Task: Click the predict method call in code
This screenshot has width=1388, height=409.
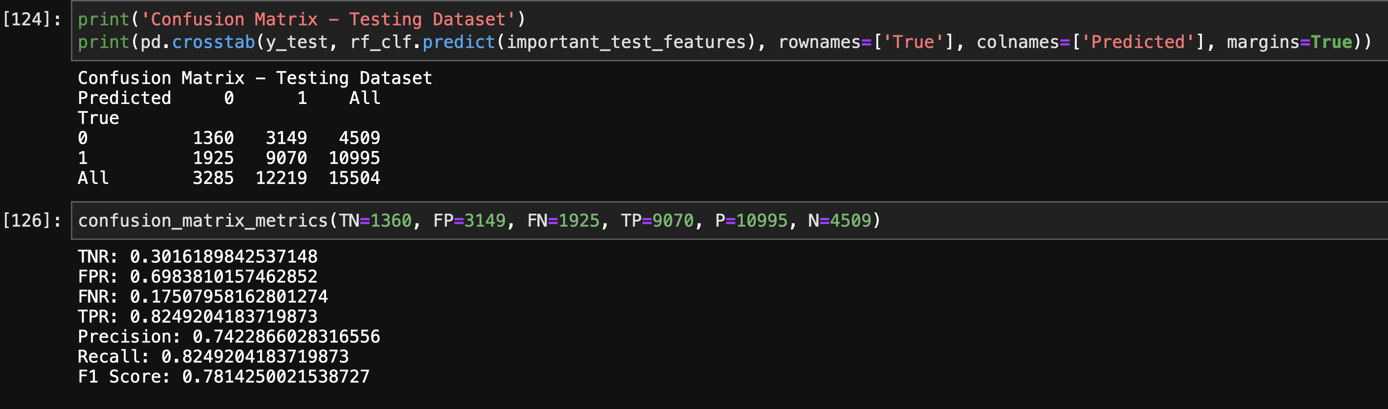Action: click(459, 42)
